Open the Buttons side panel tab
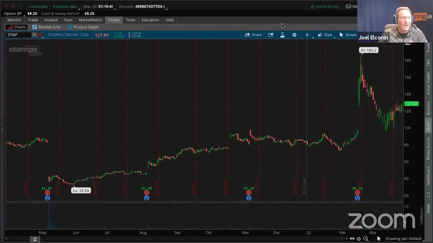 [x=428, y=108]
